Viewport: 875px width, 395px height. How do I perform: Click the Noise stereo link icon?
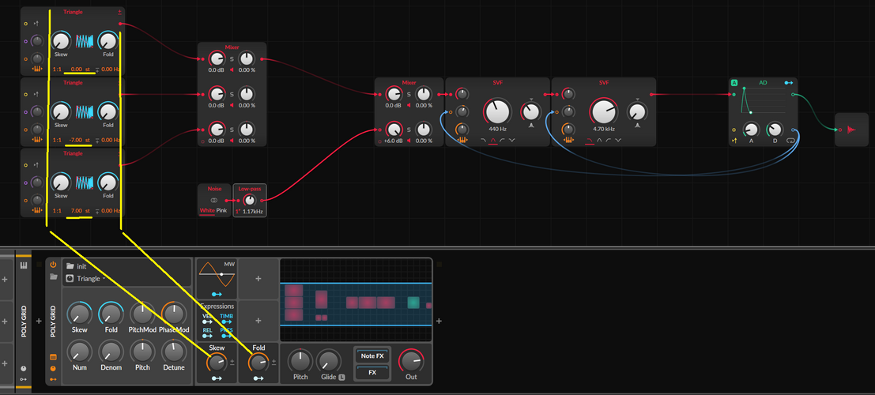click(213, 200)
